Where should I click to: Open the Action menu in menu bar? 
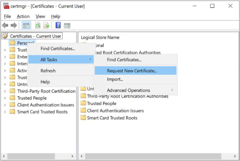coord(23,16)
